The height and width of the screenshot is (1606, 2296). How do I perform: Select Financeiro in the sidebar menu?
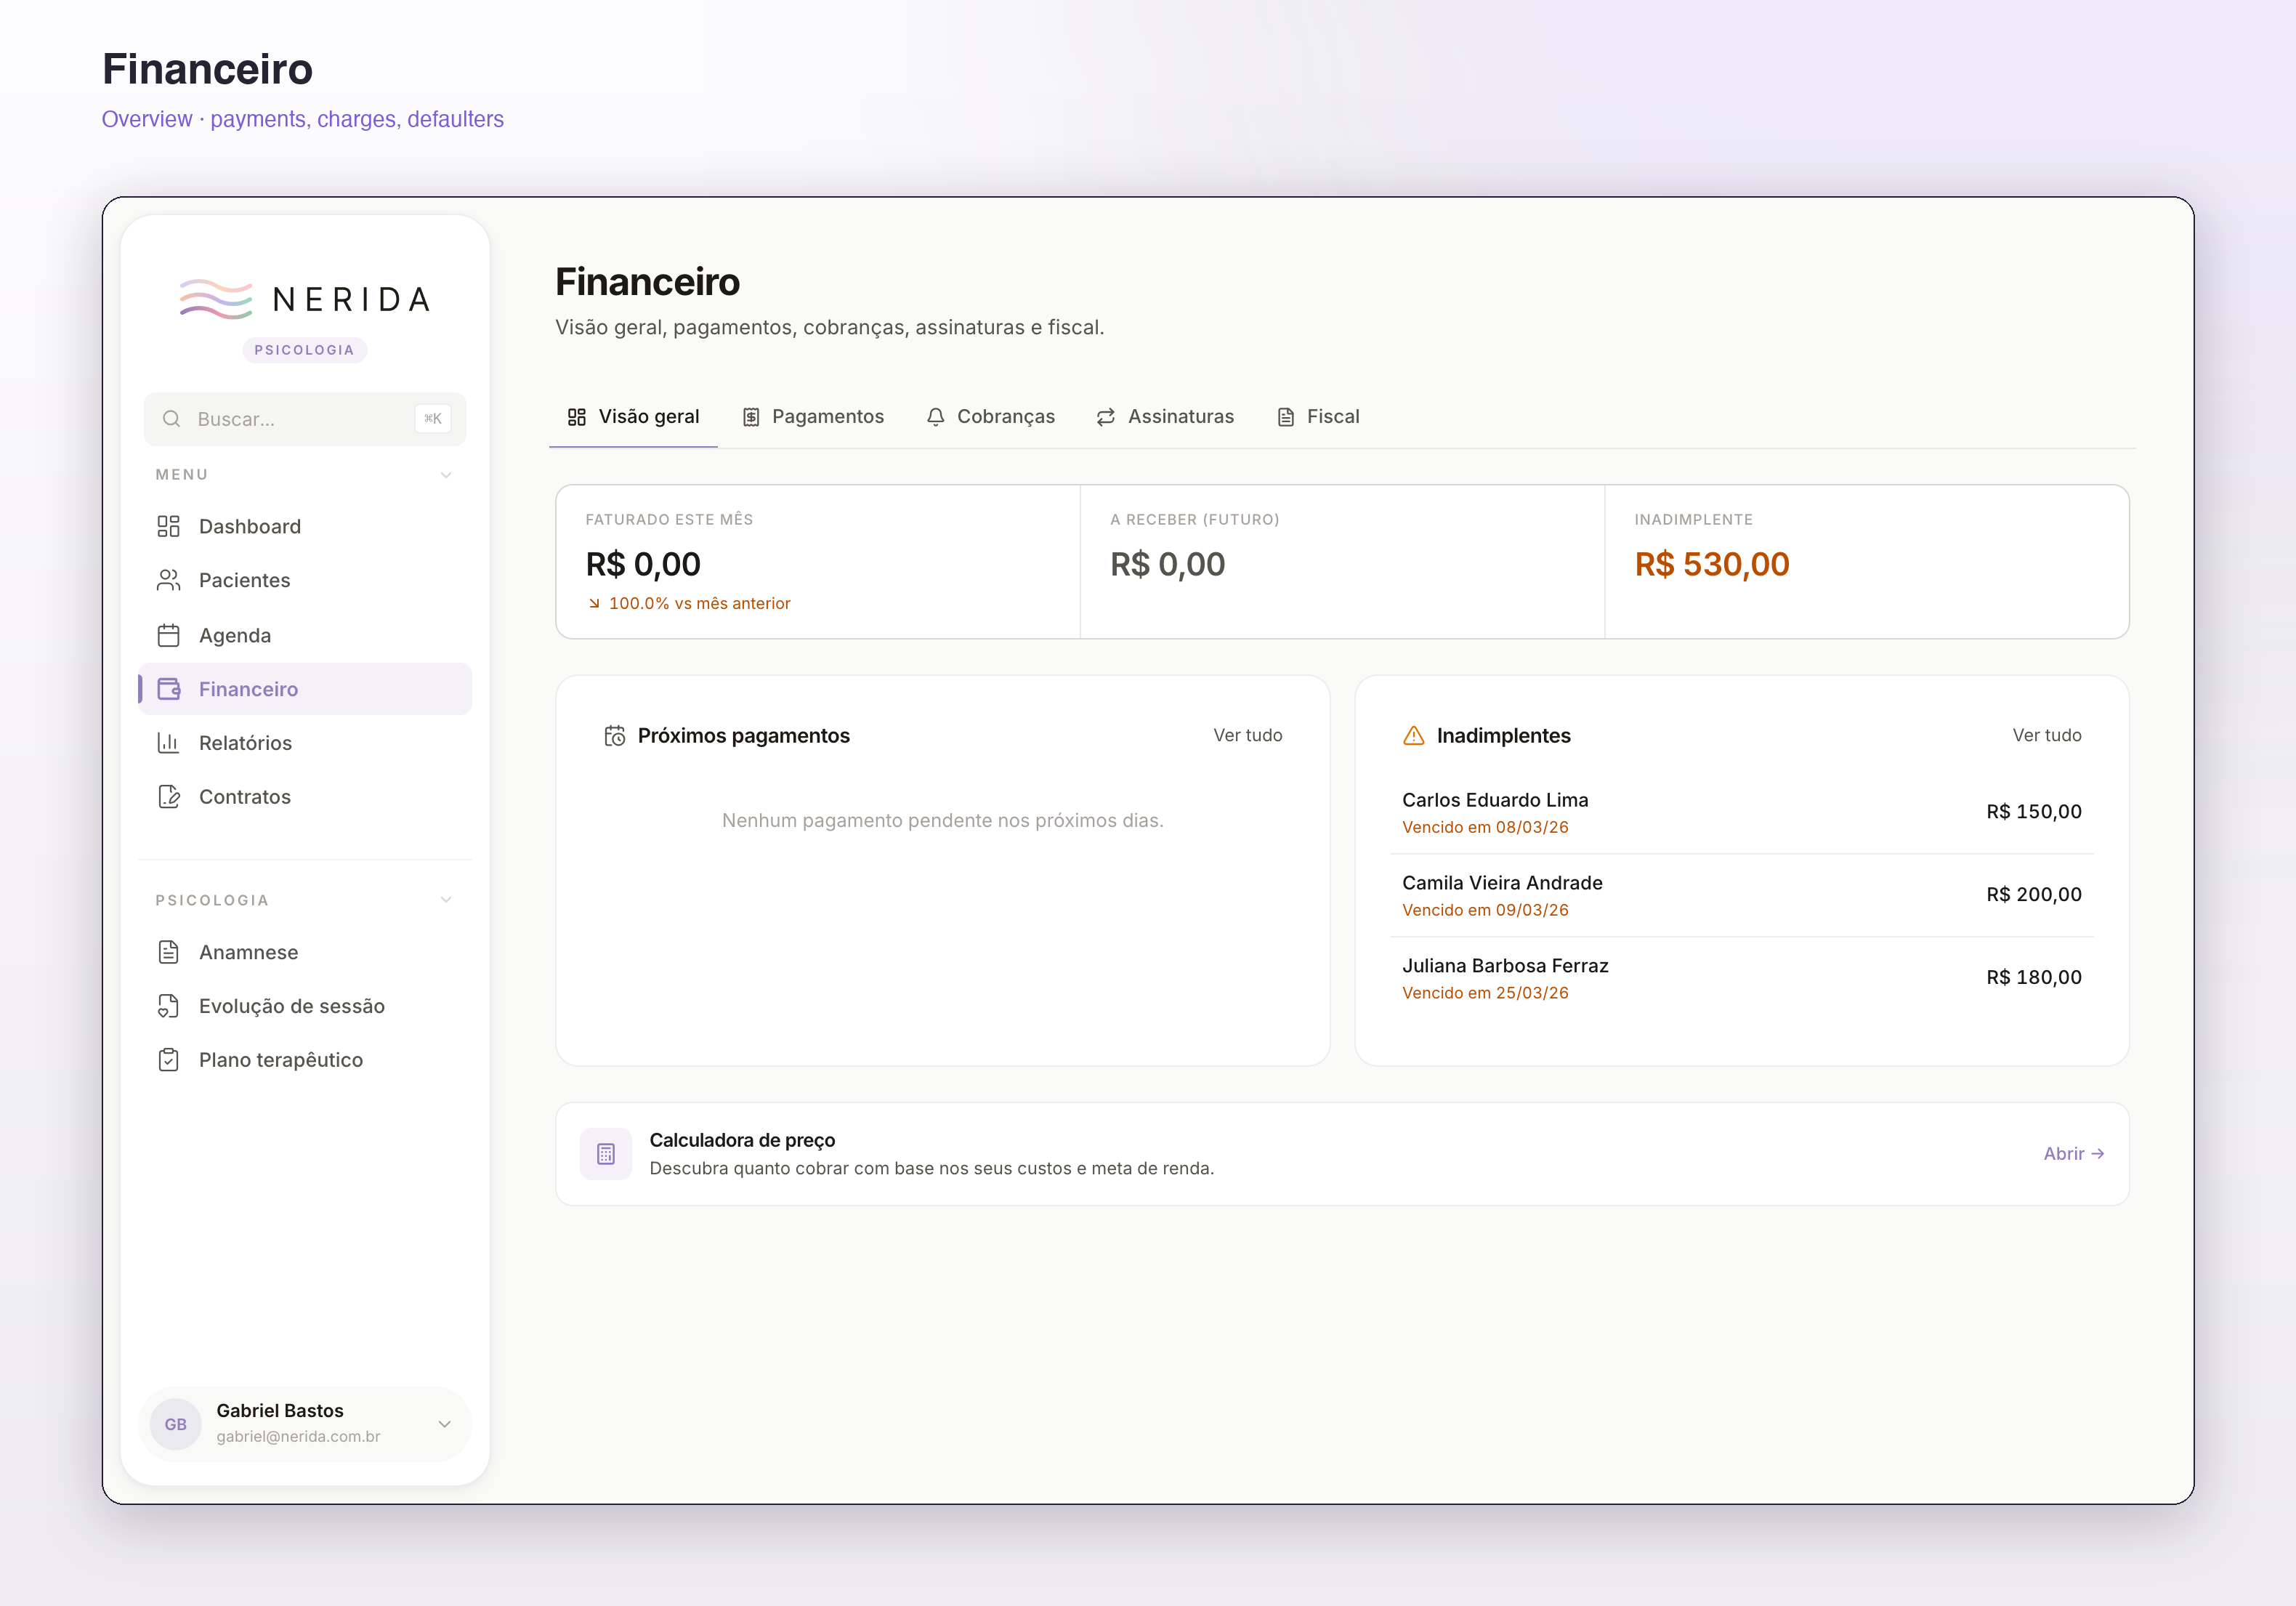click(305, 689)
